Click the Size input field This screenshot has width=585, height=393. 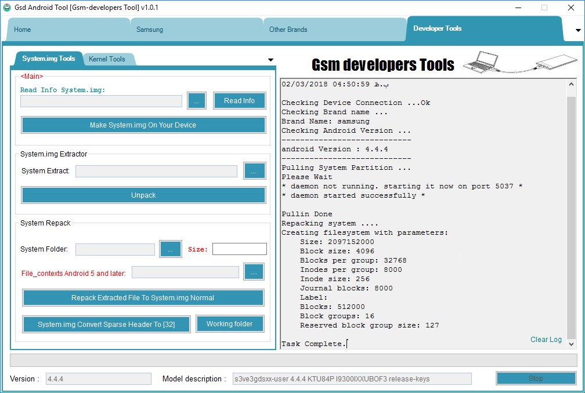(x=239, y=249)
